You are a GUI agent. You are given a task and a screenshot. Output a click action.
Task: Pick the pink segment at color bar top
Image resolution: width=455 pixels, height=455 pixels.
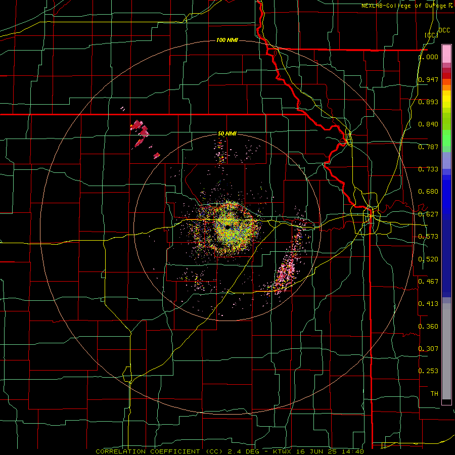click(x=446, y=54)
